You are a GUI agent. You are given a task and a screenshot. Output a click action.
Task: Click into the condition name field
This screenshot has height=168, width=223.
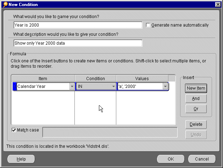pos(78,25)
